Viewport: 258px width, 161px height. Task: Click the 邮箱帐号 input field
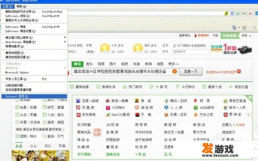point(190,52)
